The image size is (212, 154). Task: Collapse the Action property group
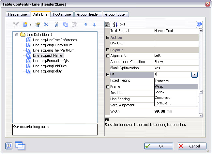pos(108,38)
